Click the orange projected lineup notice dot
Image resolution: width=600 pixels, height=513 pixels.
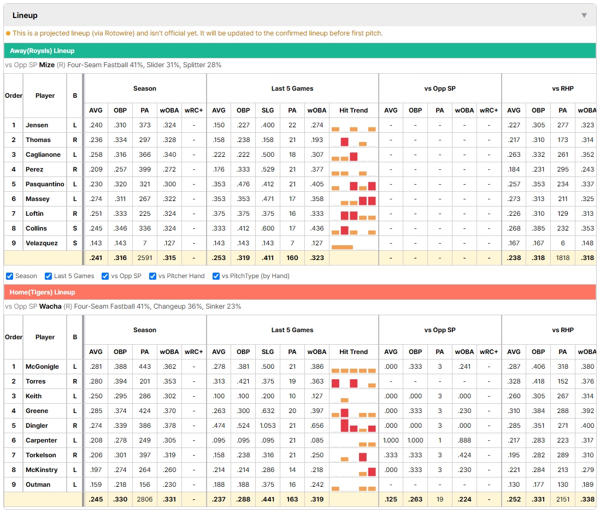(x=8, y=33)
